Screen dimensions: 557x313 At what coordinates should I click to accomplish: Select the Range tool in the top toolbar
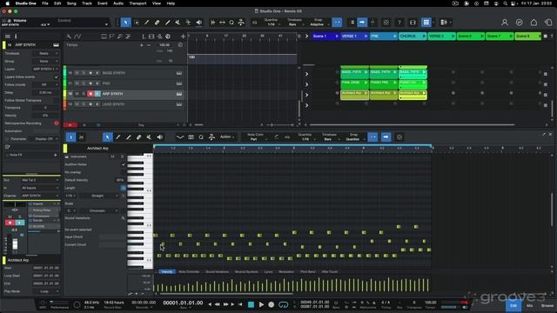[137, 23]
